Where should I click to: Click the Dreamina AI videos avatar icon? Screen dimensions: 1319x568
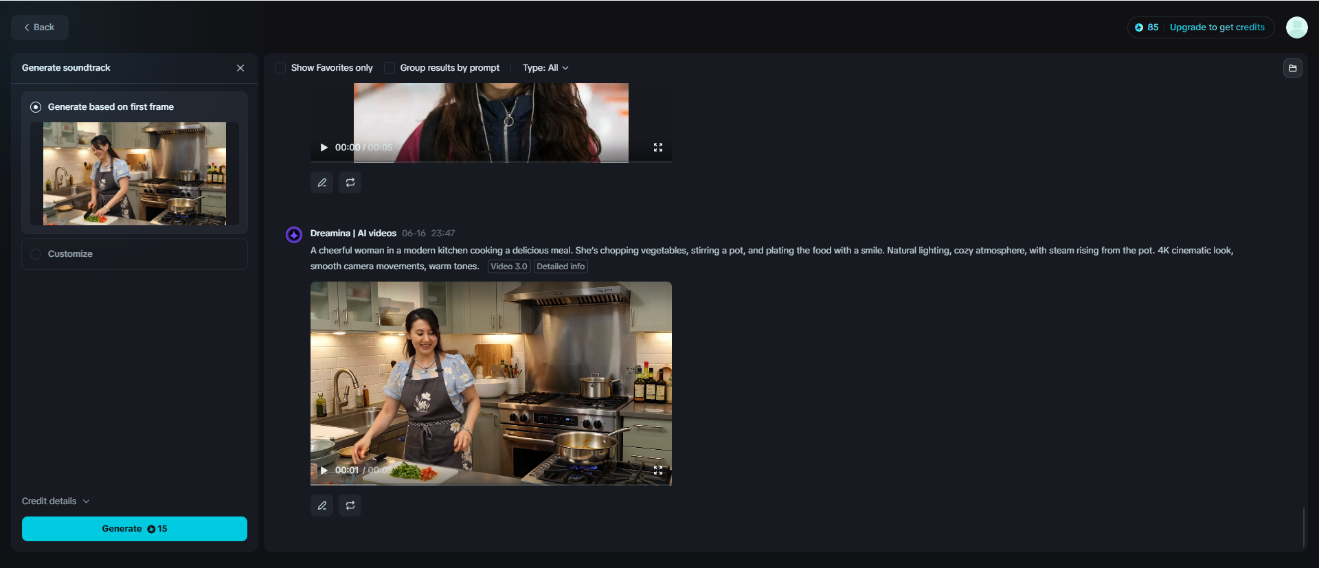point(294,235)
